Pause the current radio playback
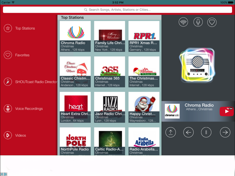This screenshot has width=235, height=176. [x=206, y=132]
